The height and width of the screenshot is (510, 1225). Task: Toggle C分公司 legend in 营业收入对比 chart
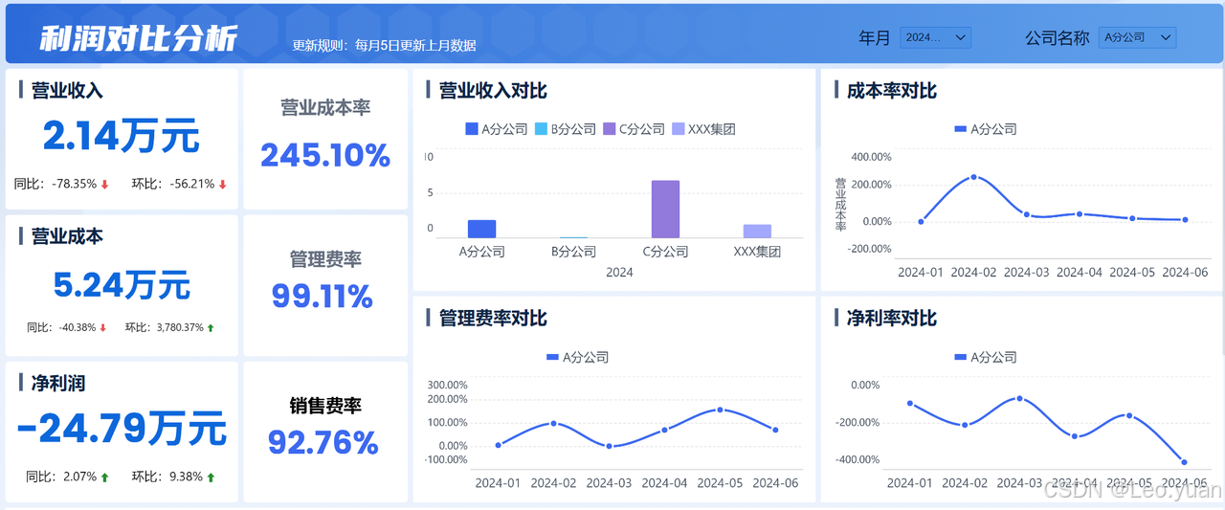634,129
